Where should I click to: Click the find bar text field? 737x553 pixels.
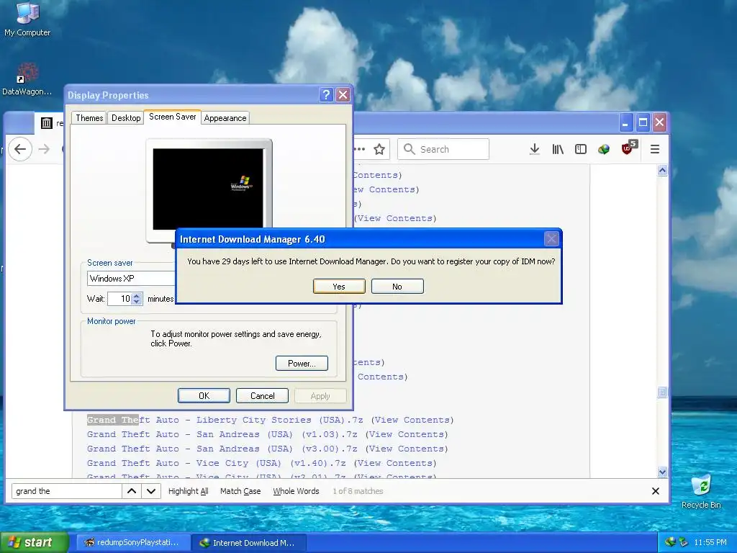pyautogui.click(x=67, y=491)
